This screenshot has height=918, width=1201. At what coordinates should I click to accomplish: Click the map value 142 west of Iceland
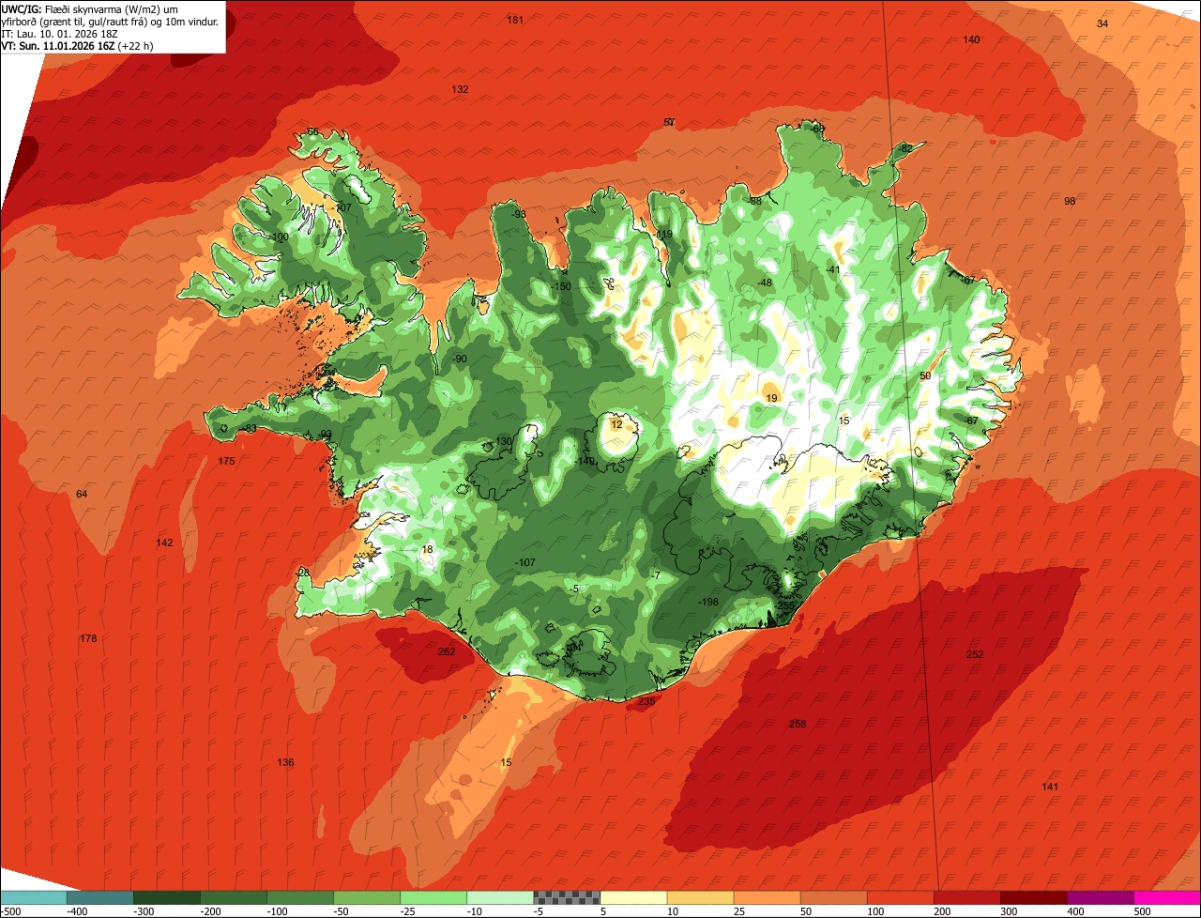[165, 543]
